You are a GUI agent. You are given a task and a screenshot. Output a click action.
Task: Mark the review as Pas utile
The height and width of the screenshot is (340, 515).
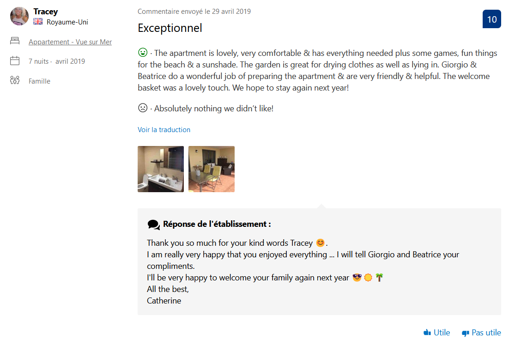[486, 333]
